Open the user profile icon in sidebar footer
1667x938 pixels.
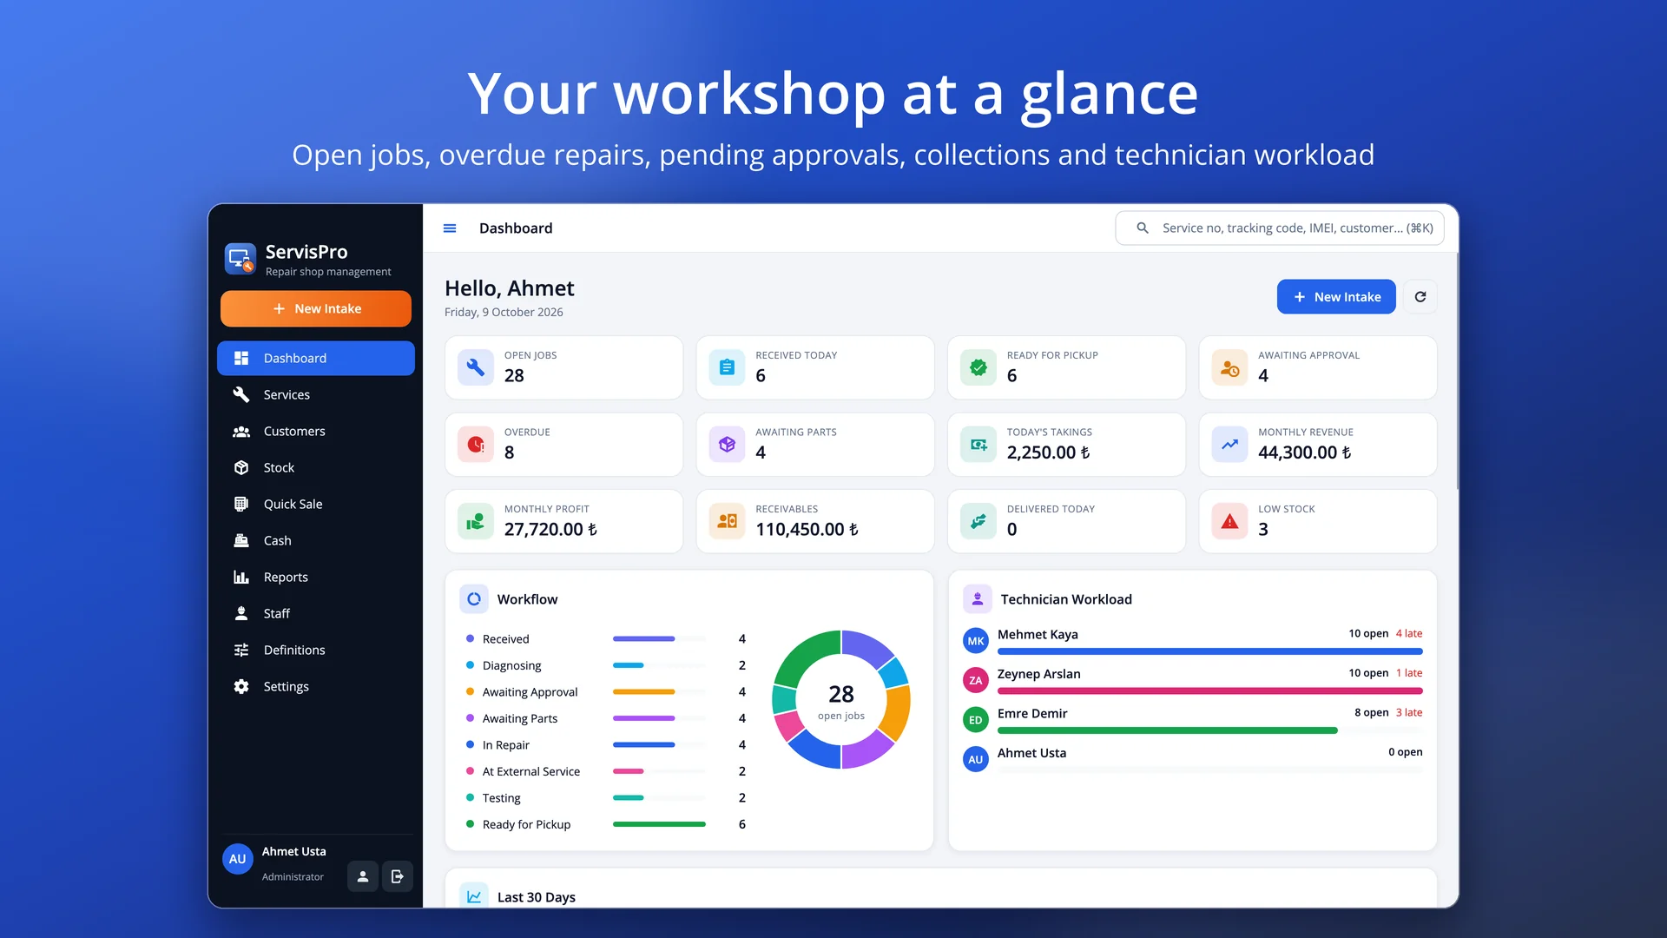click(x=363, y=876)
